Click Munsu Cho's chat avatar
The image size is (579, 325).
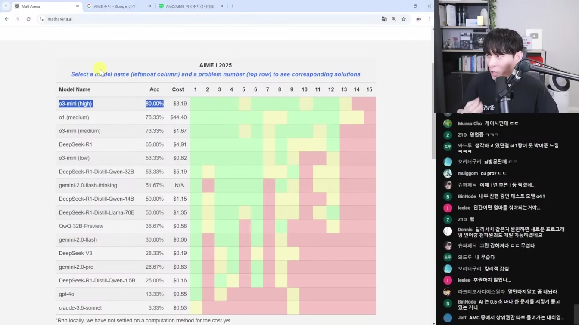coord(448,123)
